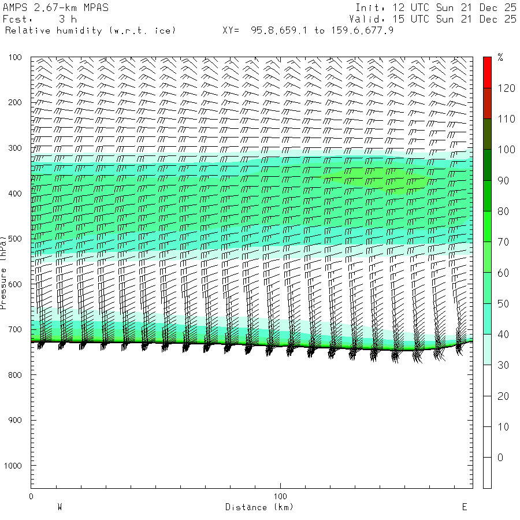This screenshot has width=520, height=520.
Task: Select the "Init: 12 UTC Sun 21 Dec 25" text
Action: point(436,8)
